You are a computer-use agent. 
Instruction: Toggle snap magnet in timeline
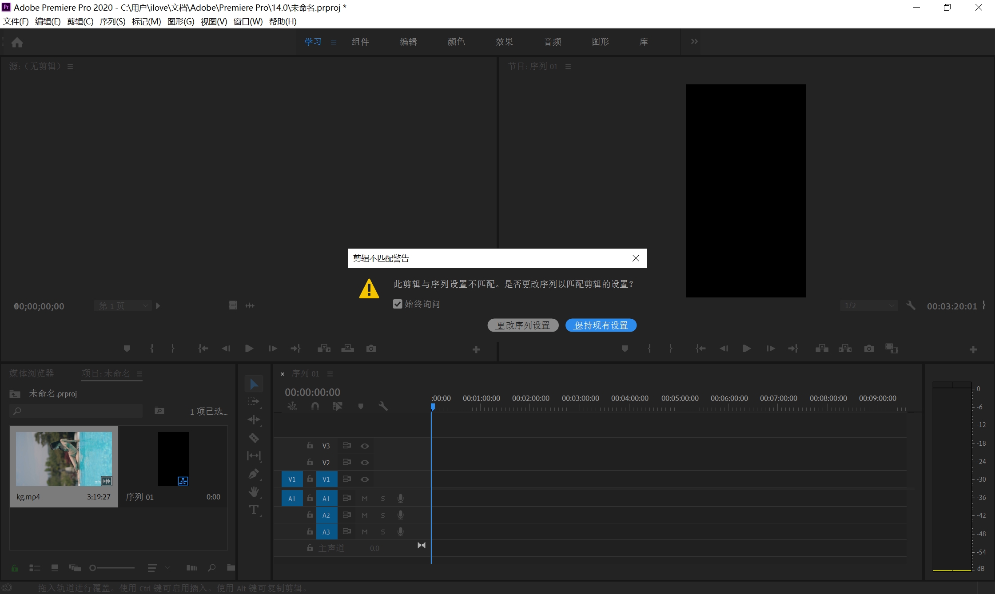tap(315, 406)
